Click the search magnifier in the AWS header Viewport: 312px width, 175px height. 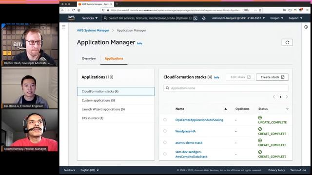point(105,18)
